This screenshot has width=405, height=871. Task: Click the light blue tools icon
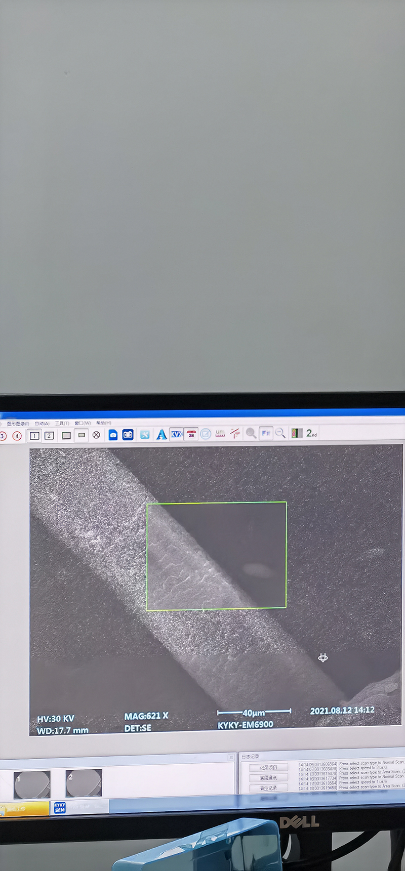[x=145, y=434]
